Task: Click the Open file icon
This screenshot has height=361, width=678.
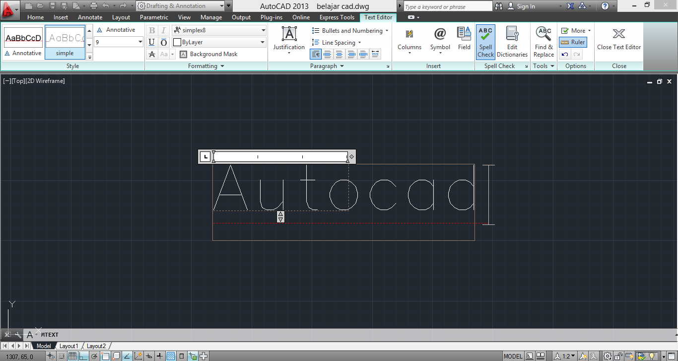Action: click(x=40, y=6)
